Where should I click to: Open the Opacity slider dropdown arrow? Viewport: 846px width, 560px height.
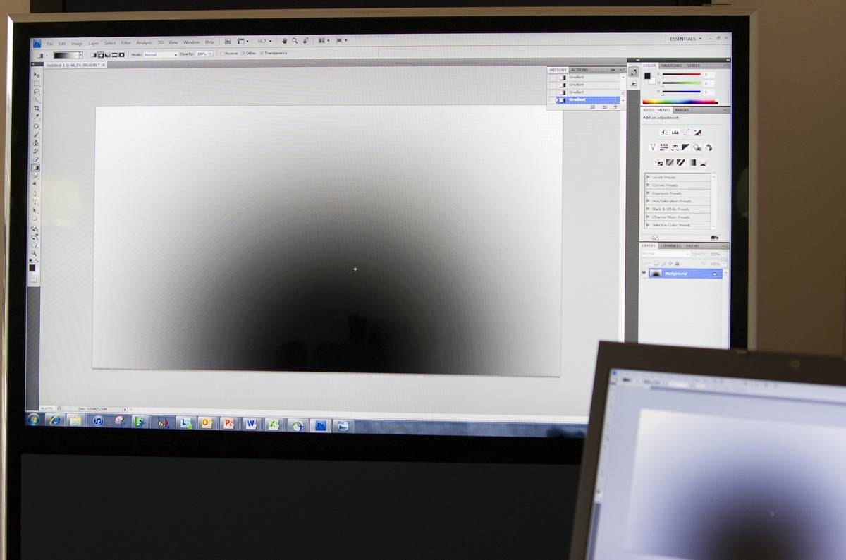click(211, 54)
